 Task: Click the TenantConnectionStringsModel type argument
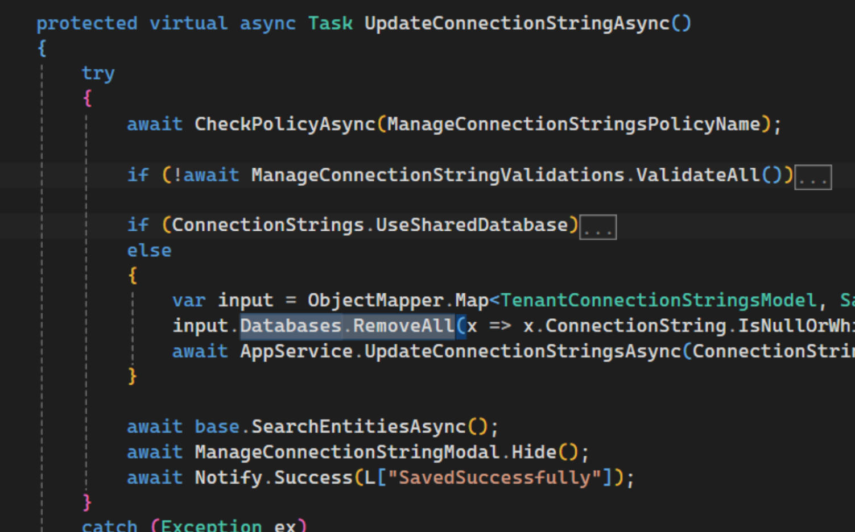pos(658,300)
